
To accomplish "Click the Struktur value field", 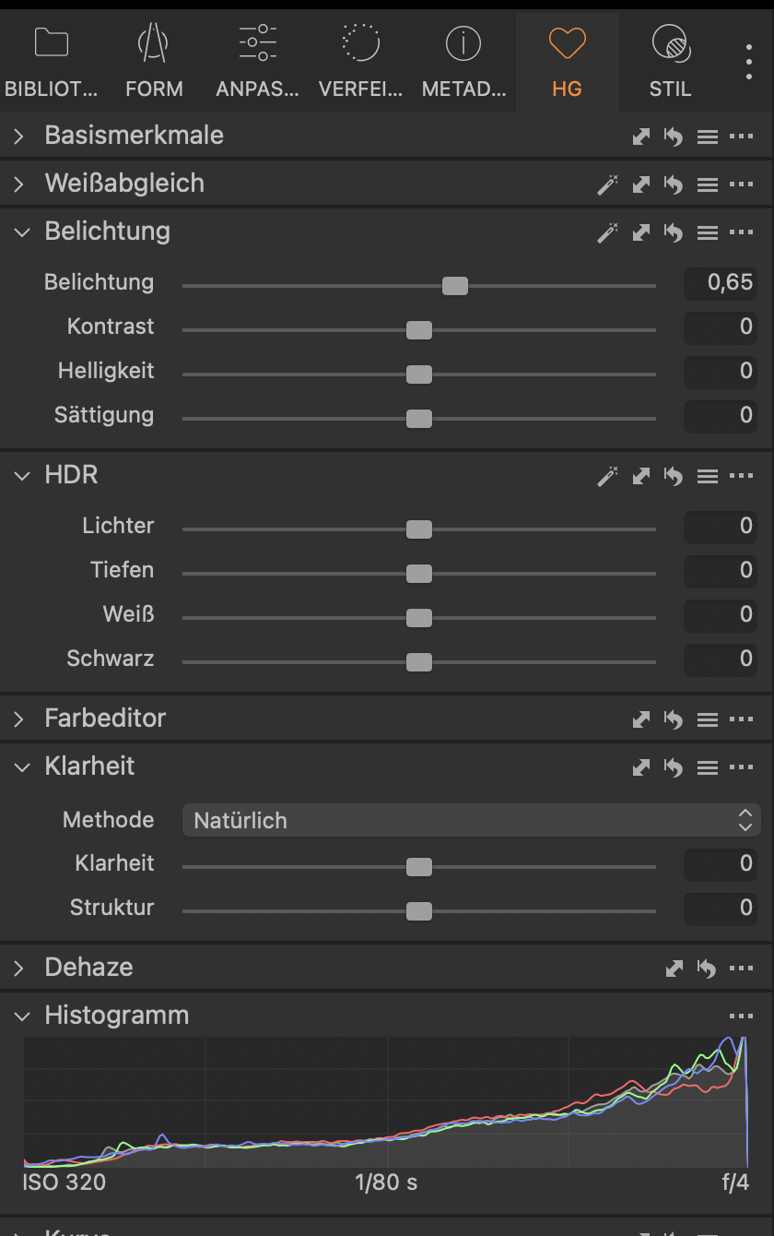I will click(x=720, y=909).
